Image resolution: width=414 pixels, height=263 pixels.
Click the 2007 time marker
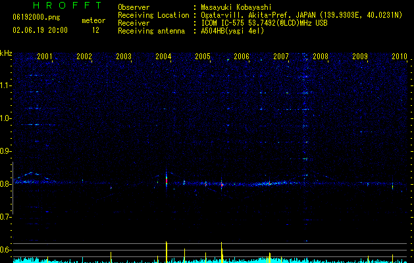pos(281,57)
